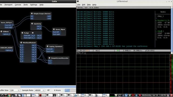
Task: Click the Seren_INput node icon
Action: (x=54, y=29)
